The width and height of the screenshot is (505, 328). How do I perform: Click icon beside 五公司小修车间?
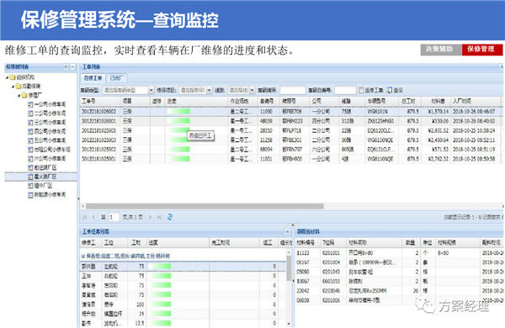[30, 140]
